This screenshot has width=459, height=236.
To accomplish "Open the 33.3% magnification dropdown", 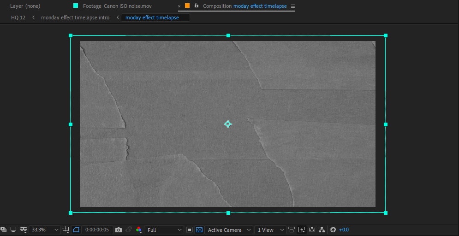I will 45,230.
